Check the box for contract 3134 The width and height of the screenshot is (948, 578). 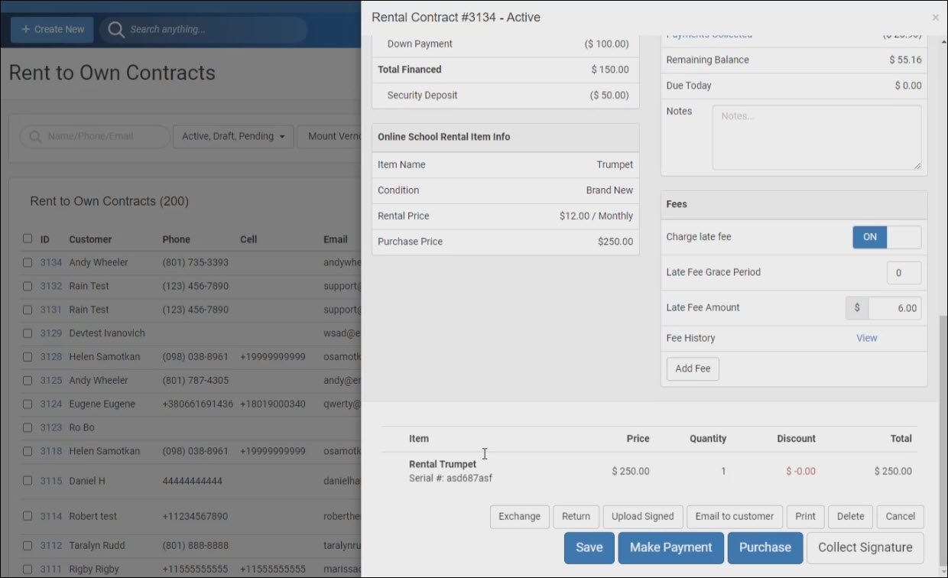28,262
